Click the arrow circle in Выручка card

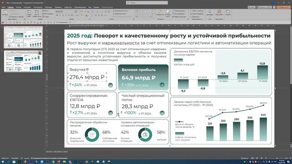pos(110,85)
